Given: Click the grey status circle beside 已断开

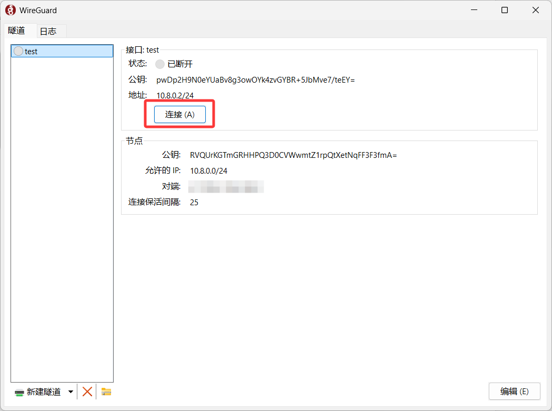Looking at the screenshot, I should [x=160, y=64].
